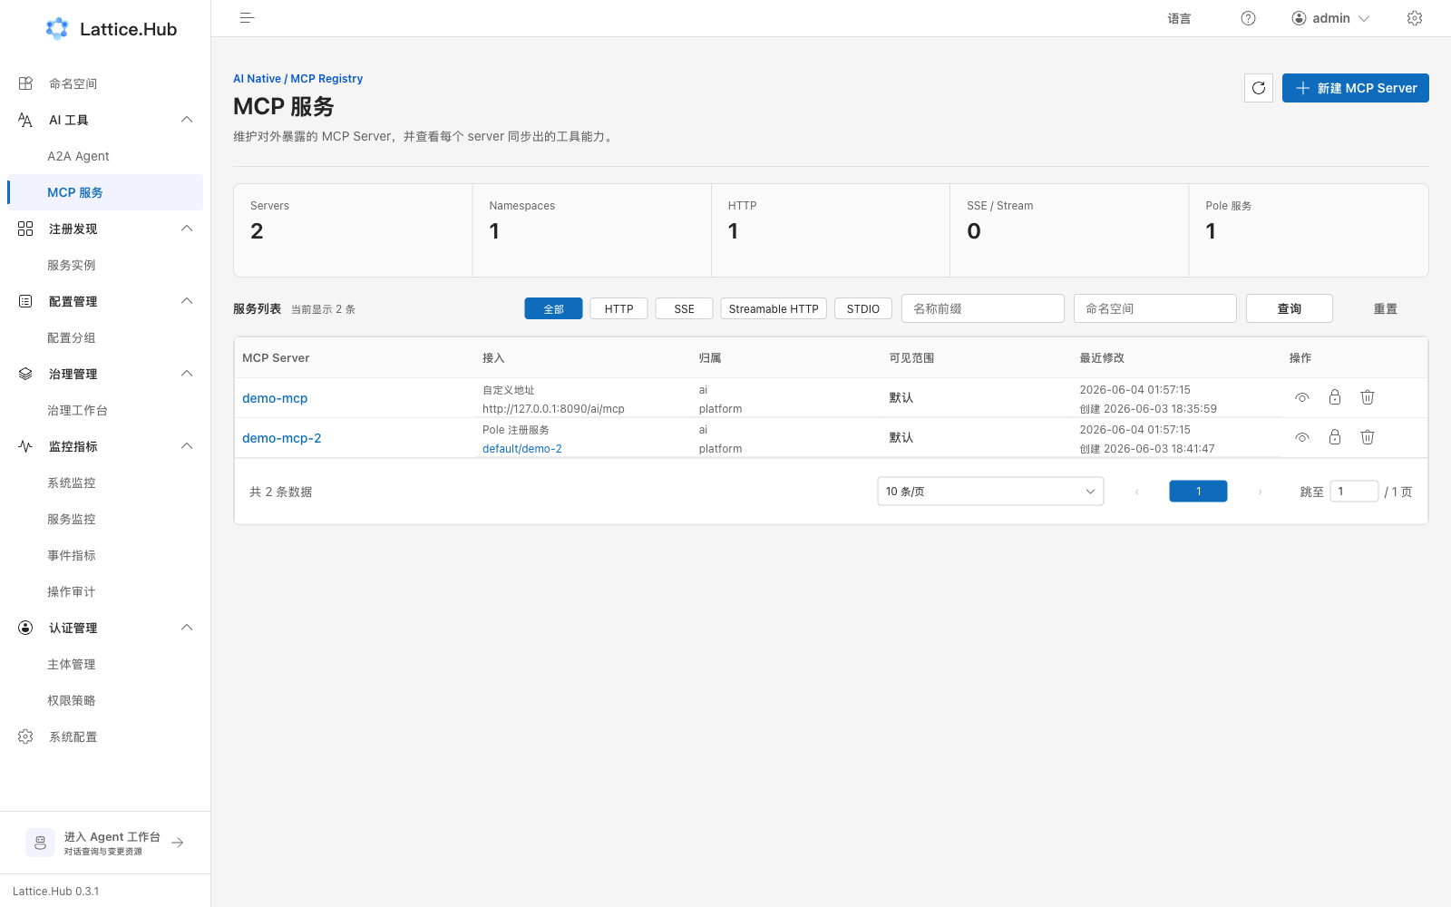This screenshot has width=1451, height=907.
Task: Collapse the 配置管理 menu group
Action: pyautogui.click(x=187, y=301)
